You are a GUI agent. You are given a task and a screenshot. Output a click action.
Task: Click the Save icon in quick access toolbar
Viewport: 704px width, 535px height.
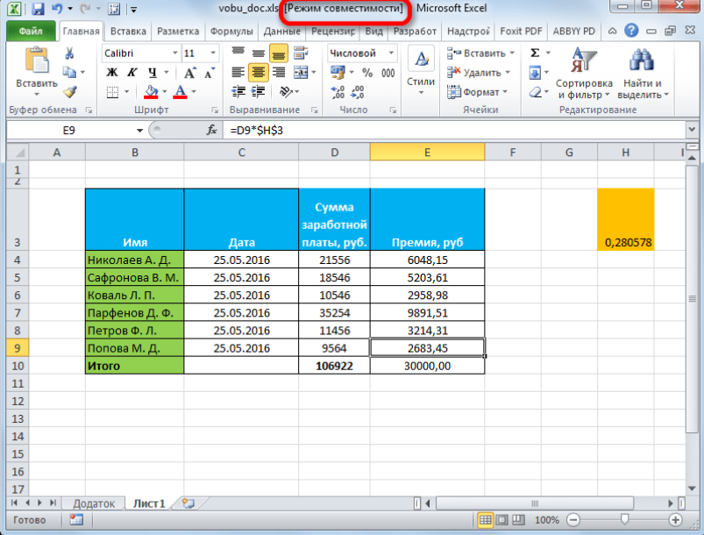(37, 10)
